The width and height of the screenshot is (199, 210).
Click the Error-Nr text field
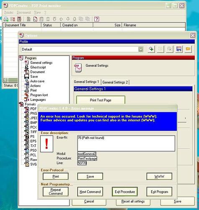126,143
